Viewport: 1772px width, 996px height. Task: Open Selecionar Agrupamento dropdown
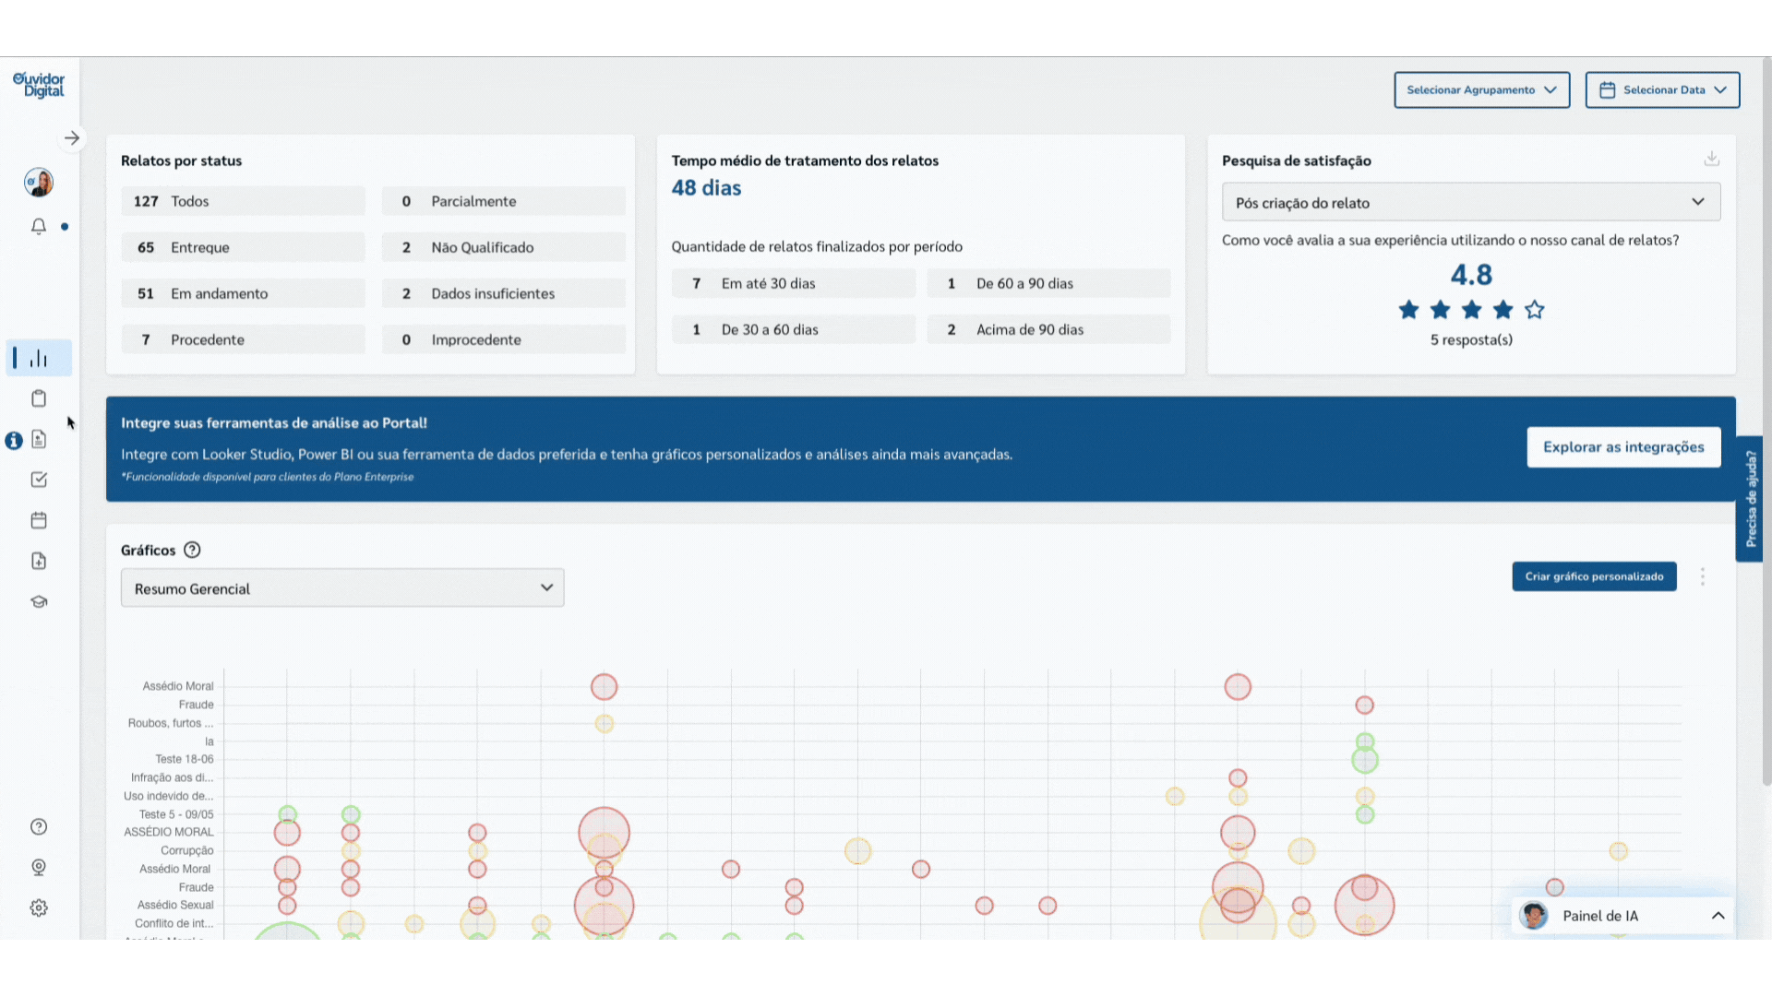pyautogui.click(x=1481, y=89)
